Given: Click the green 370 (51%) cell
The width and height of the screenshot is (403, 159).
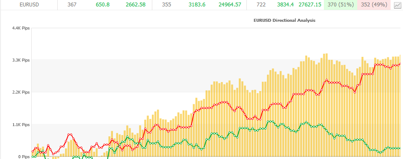Looking at the screenshot, I should point(341,5).
